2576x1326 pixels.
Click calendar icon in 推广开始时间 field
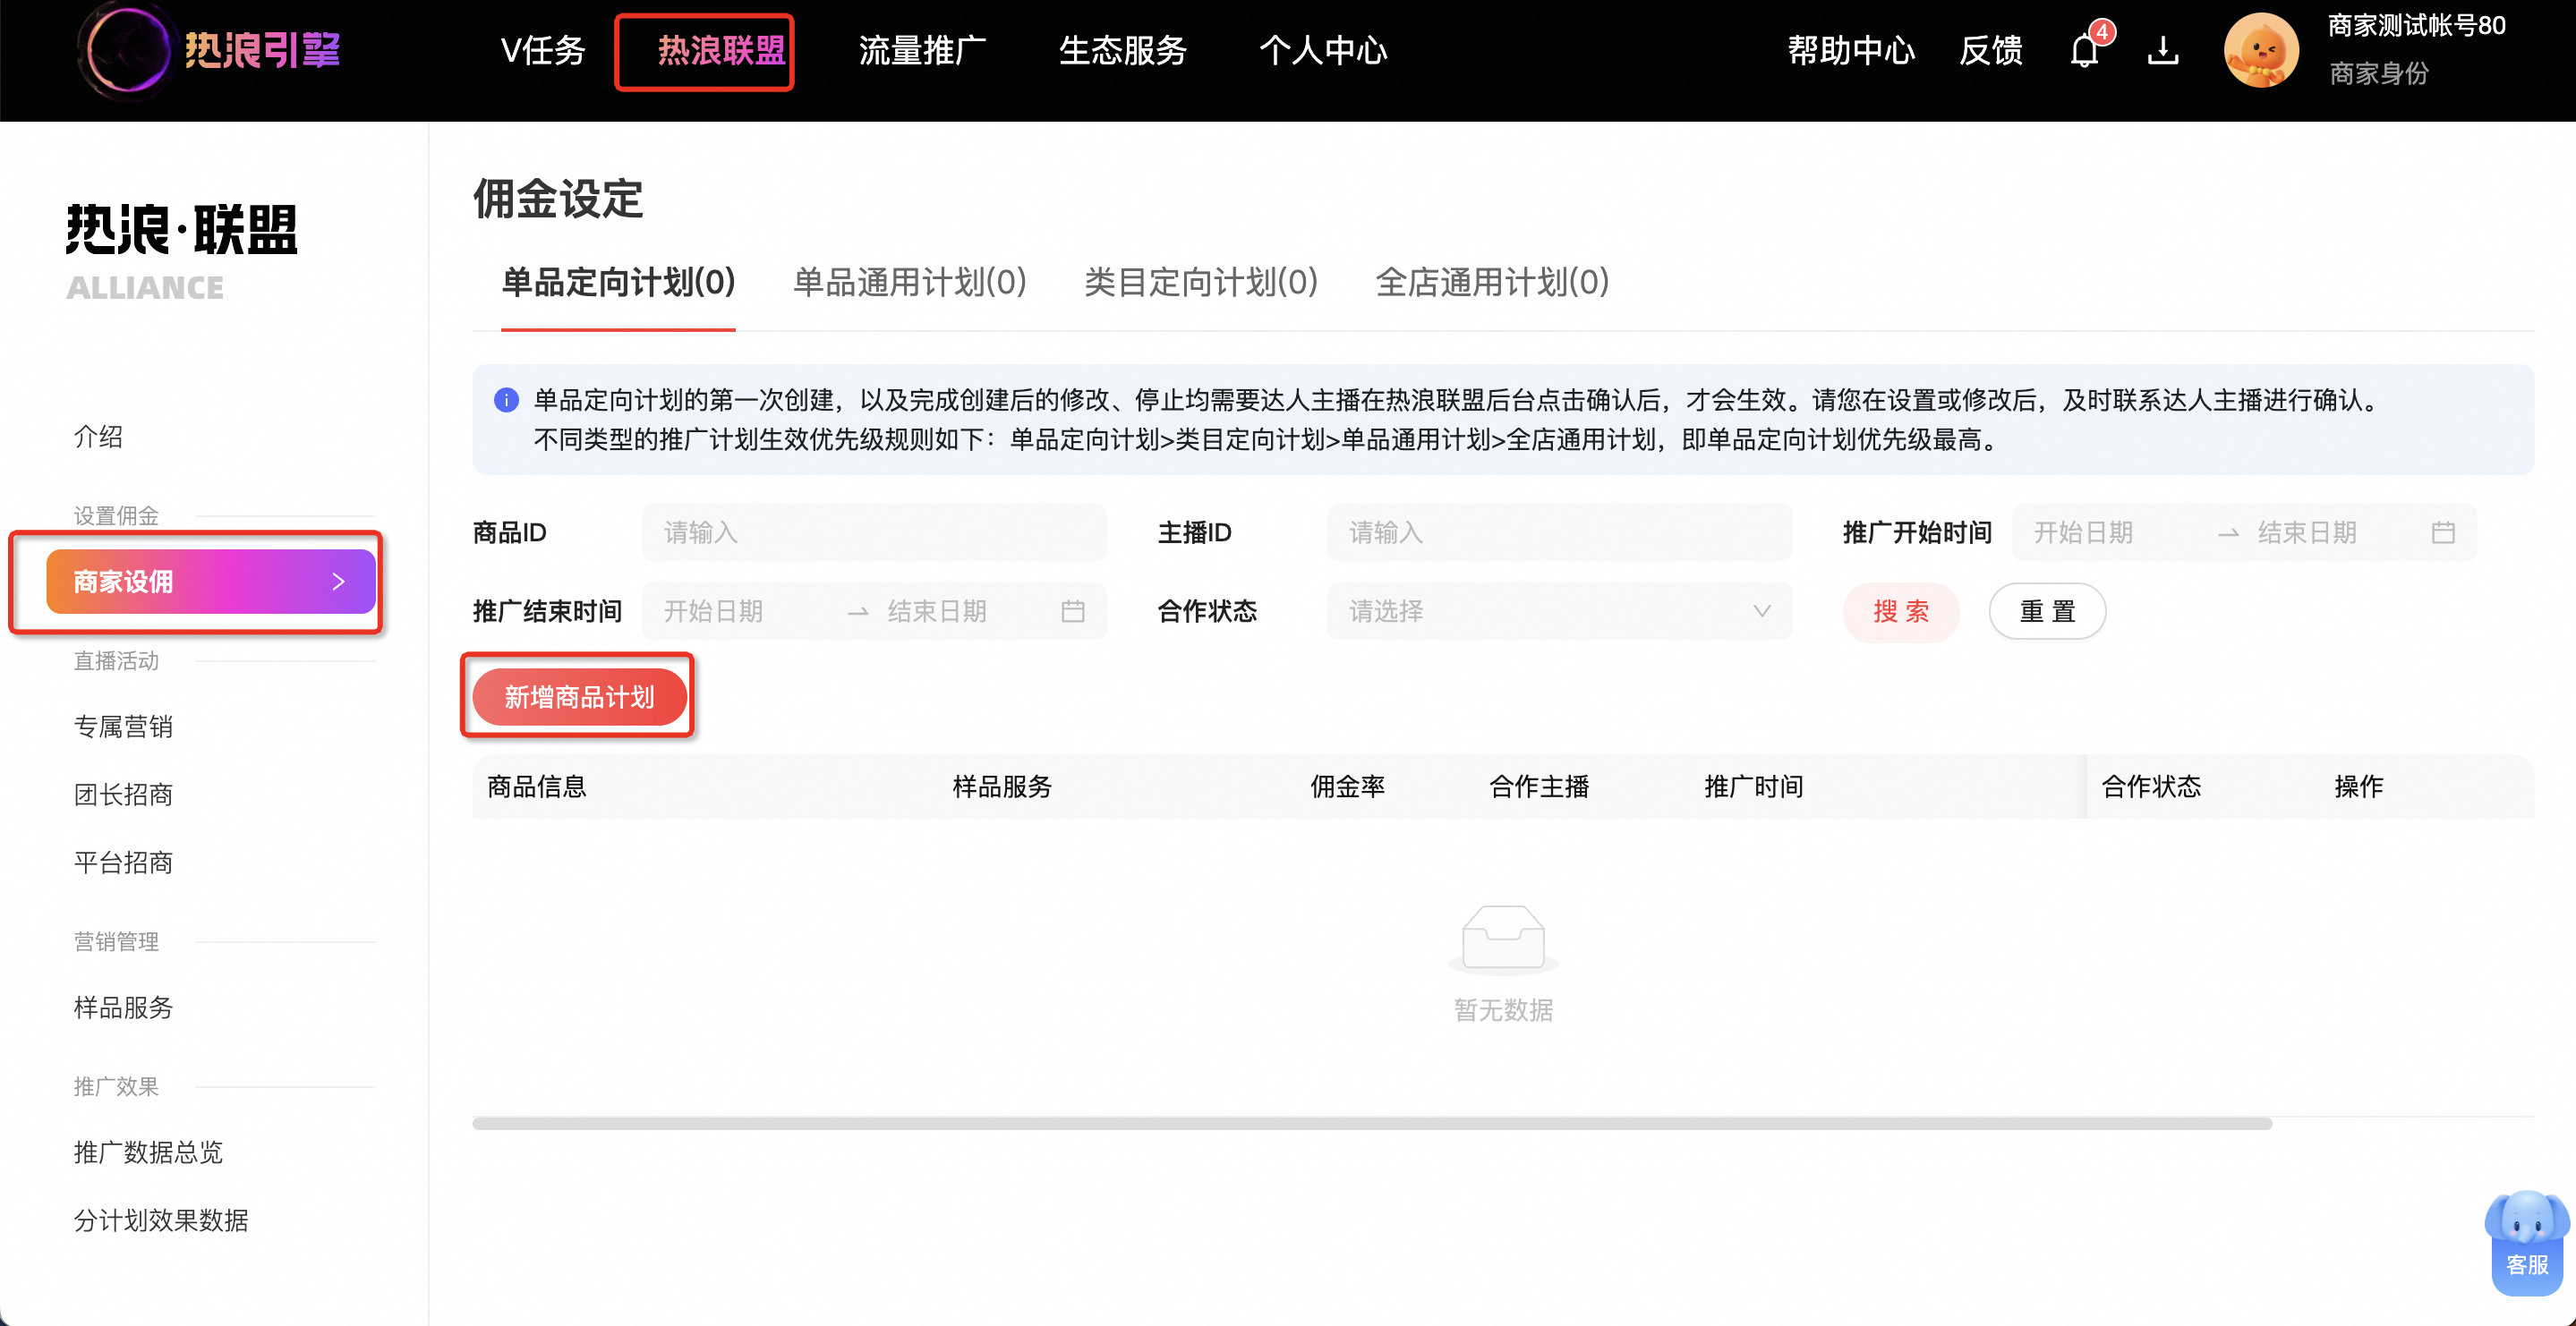point(2443,533)
